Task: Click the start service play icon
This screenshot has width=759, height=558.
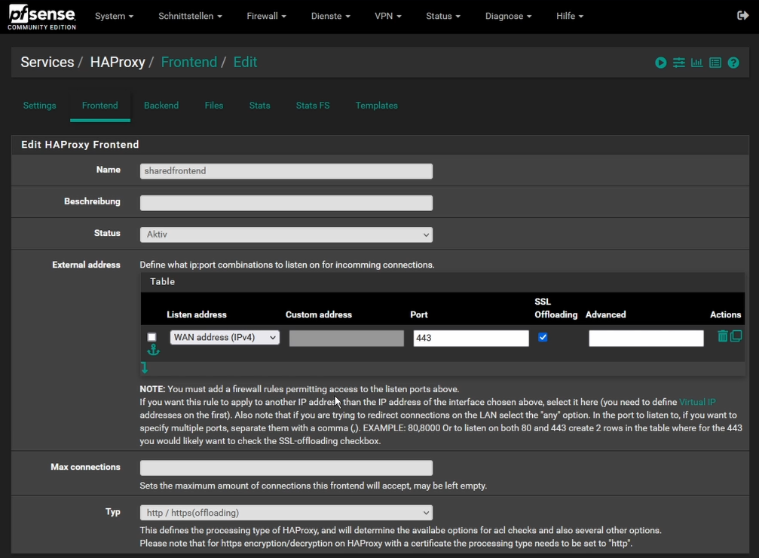Action: pyautogui.click(x=661, y=63)
